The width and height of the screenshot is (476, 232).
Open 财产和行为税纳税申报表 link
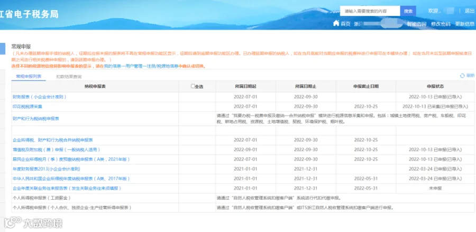(36, 119)
